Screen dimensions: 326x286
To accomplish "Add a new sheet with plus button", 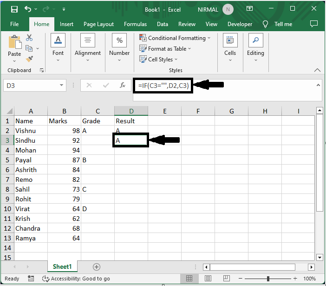I will coord(97,267).
